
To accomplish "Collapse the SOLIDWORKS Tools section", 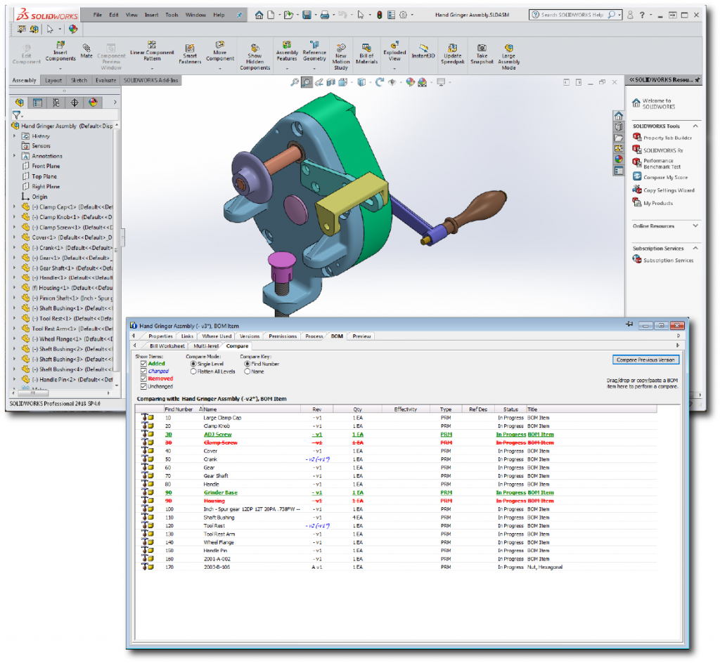I will (x=695, y=126).
